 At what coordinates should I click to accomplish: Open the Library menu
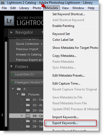coord(24,8)
